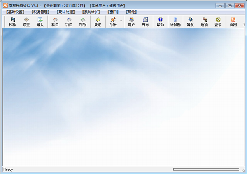Expand the 期末处理 menu
The height and width of the screenshot is (174, 247).
click(67, 12)
